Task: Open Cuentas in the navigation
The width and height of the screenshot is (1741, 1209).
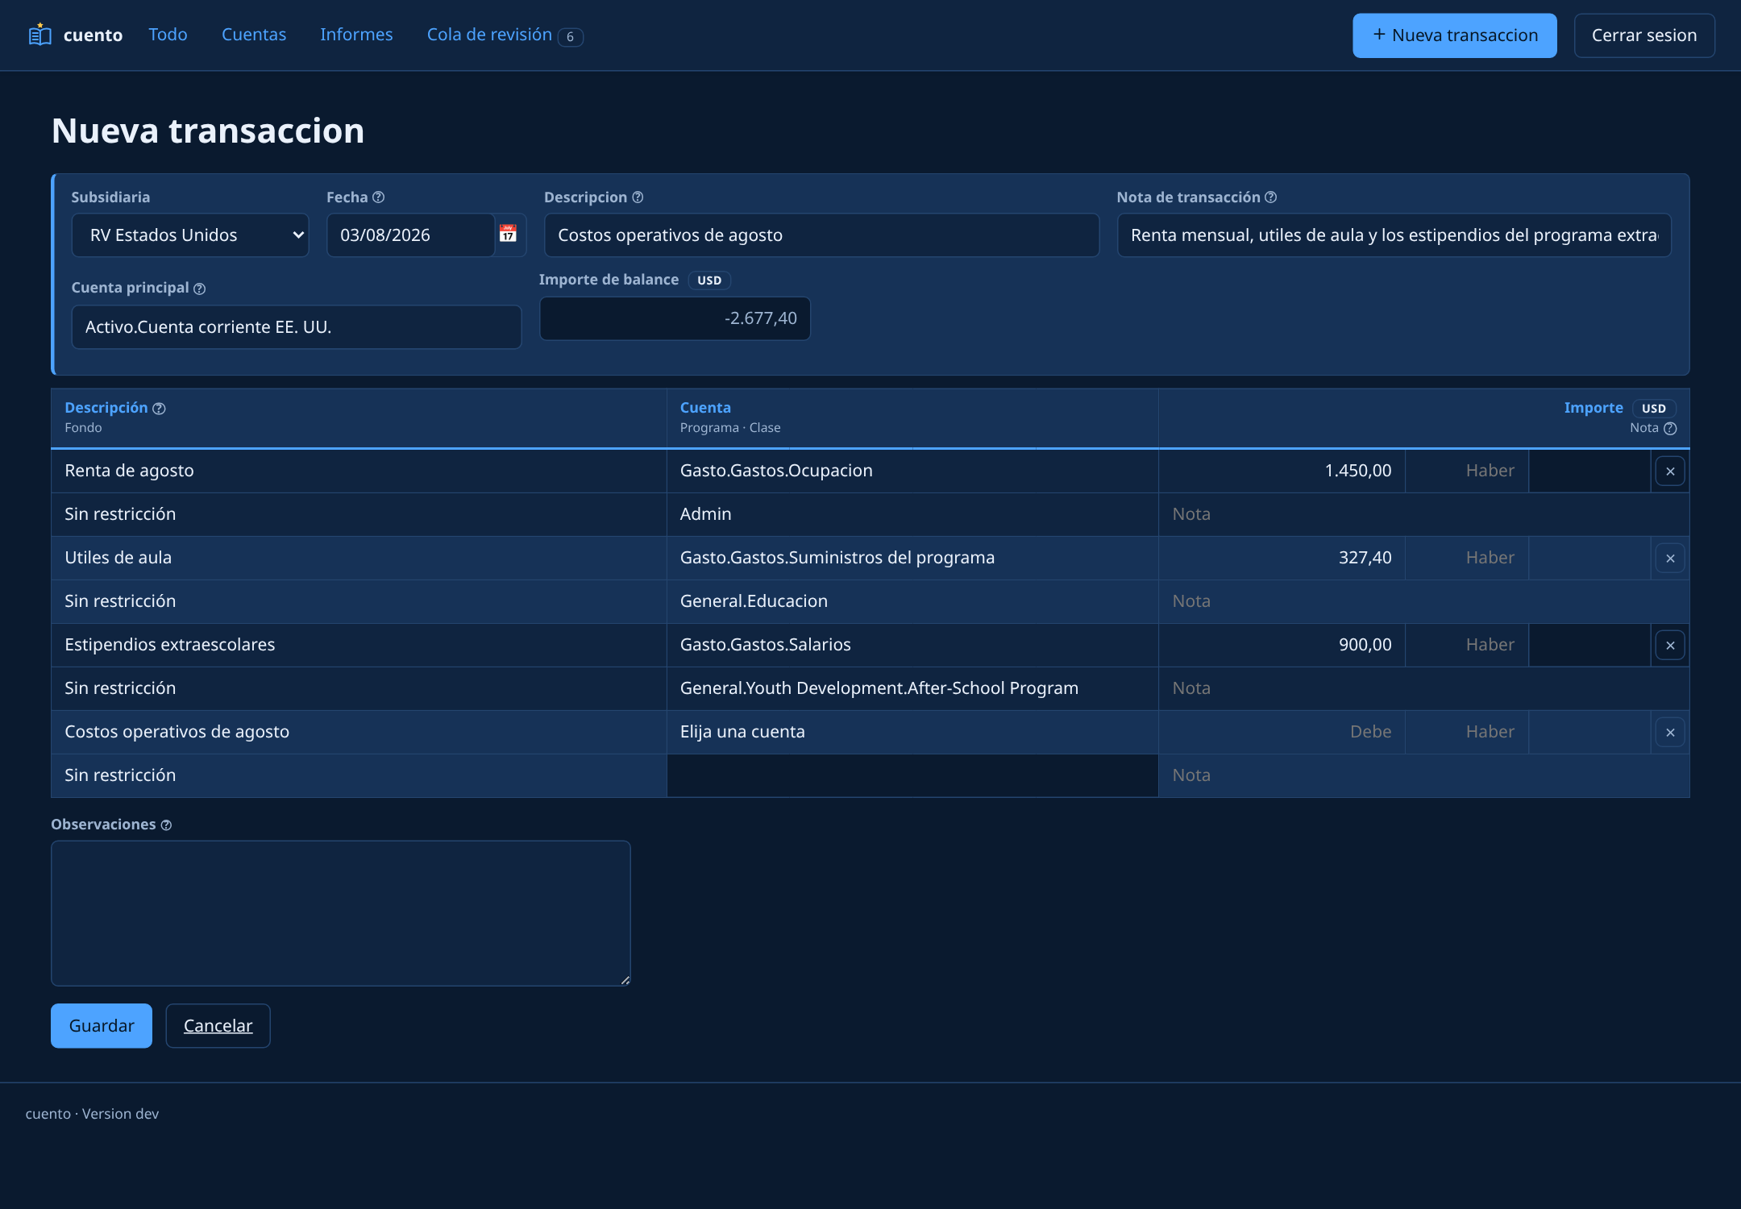Action: 254,35
